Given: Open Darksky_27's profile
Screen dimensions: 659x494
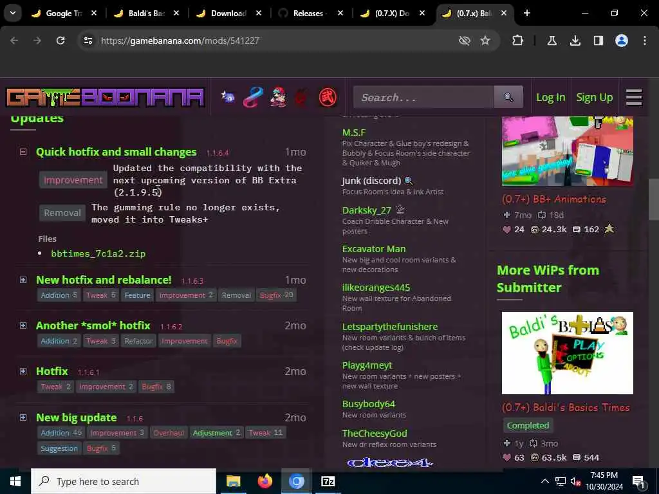Looking at the screenshot, I should (366, 210).
